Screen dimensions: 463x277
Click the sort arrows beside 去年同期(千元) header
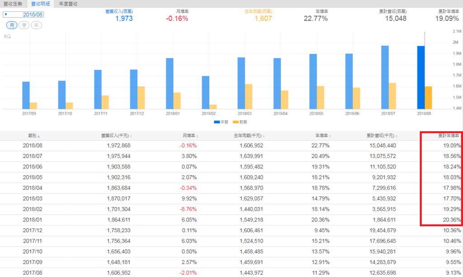click(264, 136)
